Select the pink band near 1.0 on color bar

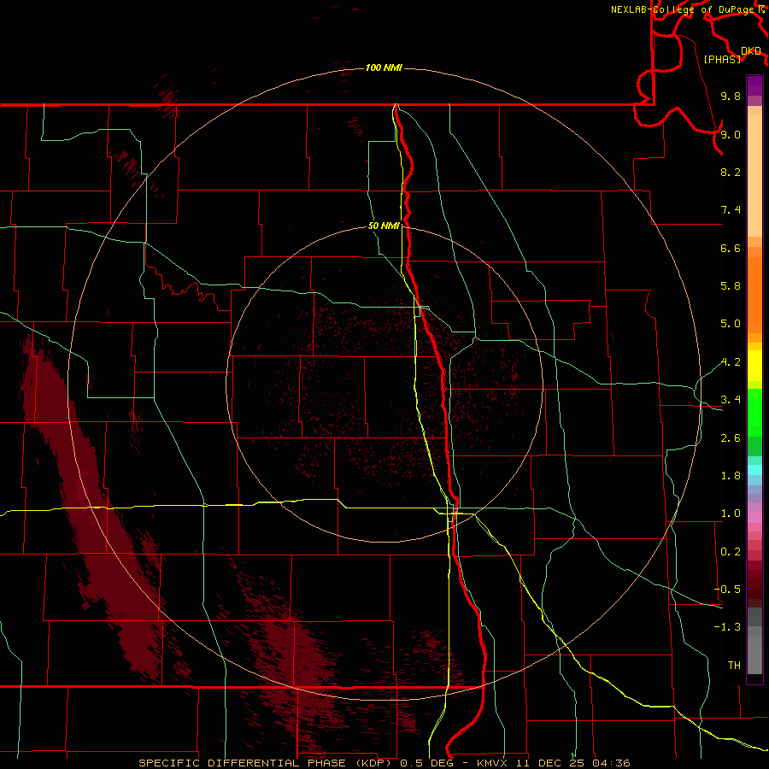pos(754,518)
